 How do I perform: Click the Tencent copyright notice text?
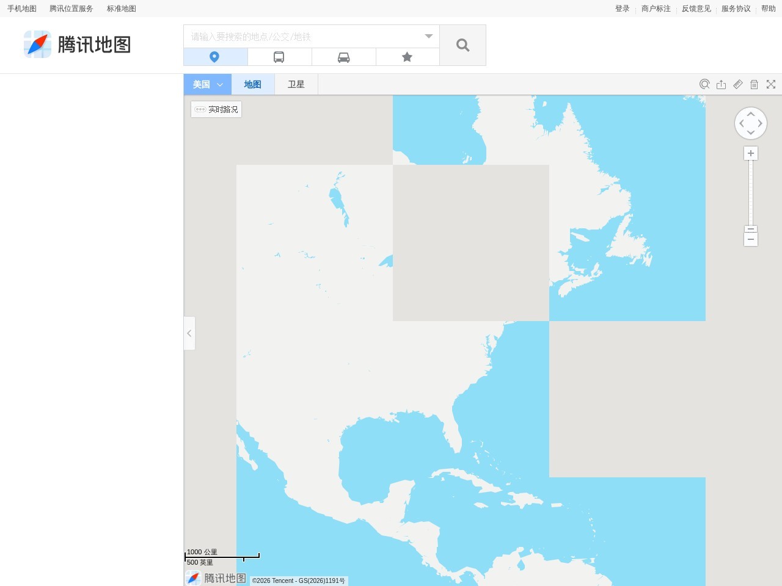299,581
